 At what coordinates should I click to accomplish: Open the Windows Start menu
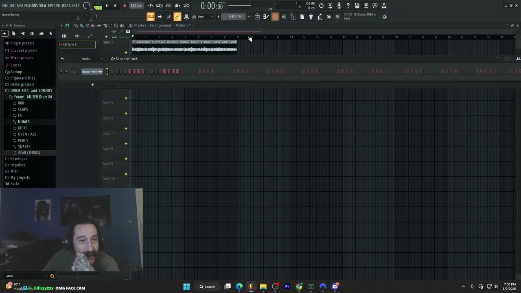click(x=186, y=286)
